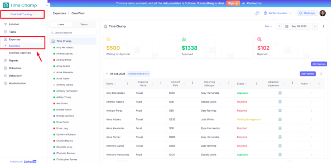Select Time Champ organization in employee list
Screen dimensions: 331x168
[73, 41]
